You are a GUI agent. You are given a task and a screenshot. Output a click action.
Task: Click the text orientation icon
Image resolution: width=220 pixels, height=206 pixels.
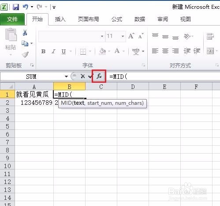pyautogui.click(x=187, y=36)
